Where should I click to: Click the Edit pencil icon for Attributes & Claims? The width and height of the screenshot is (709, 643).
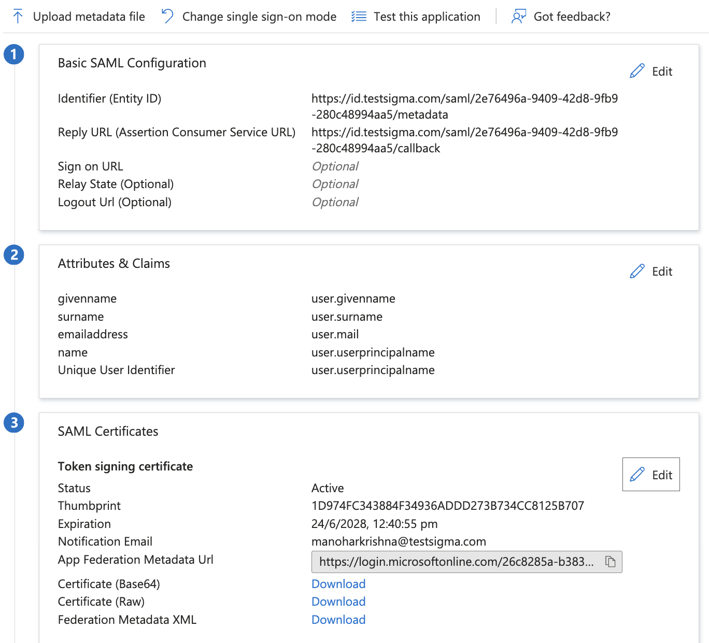point(637,271)
